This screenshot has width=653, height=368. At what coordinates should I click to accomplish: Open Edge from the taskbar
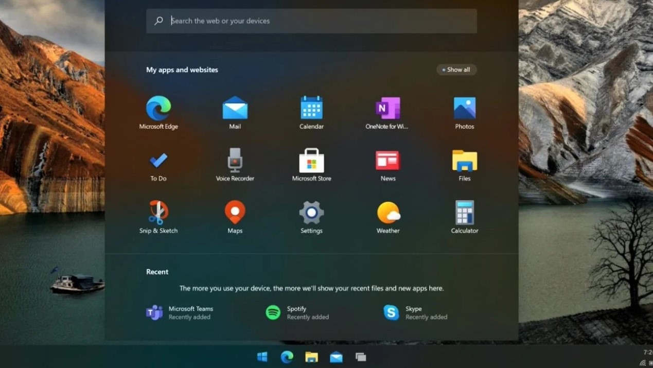click(x=287, y=357)
